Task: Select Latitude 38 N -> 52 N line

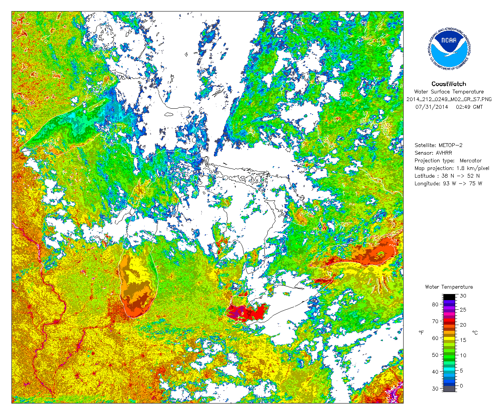Action: [x=447, y=176]
